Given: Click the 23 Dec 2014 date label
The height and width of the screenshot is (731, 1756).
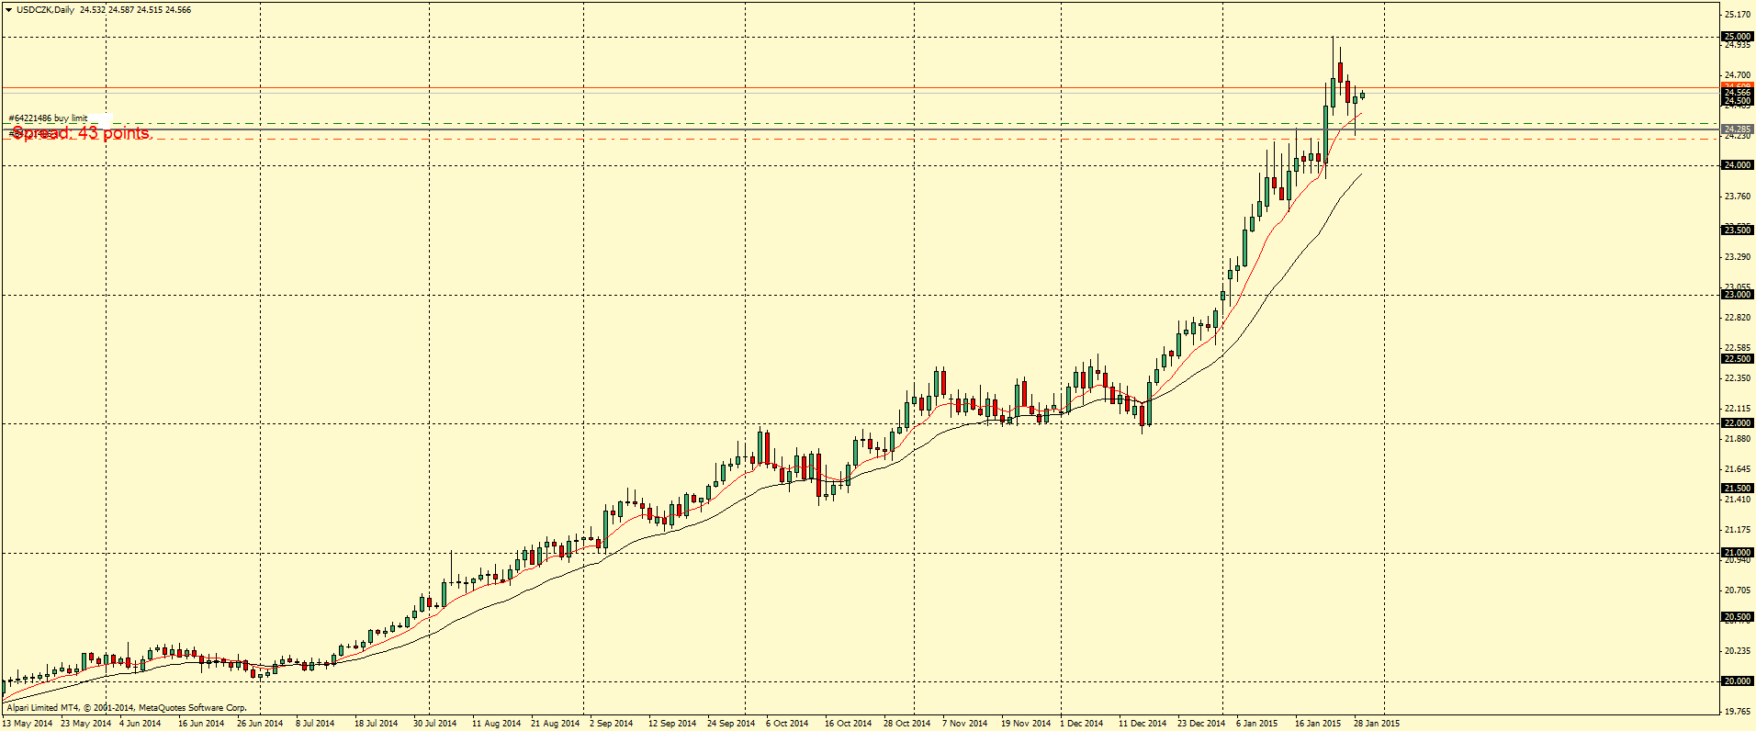Looking at the screenshot, I should (1201, 724).
